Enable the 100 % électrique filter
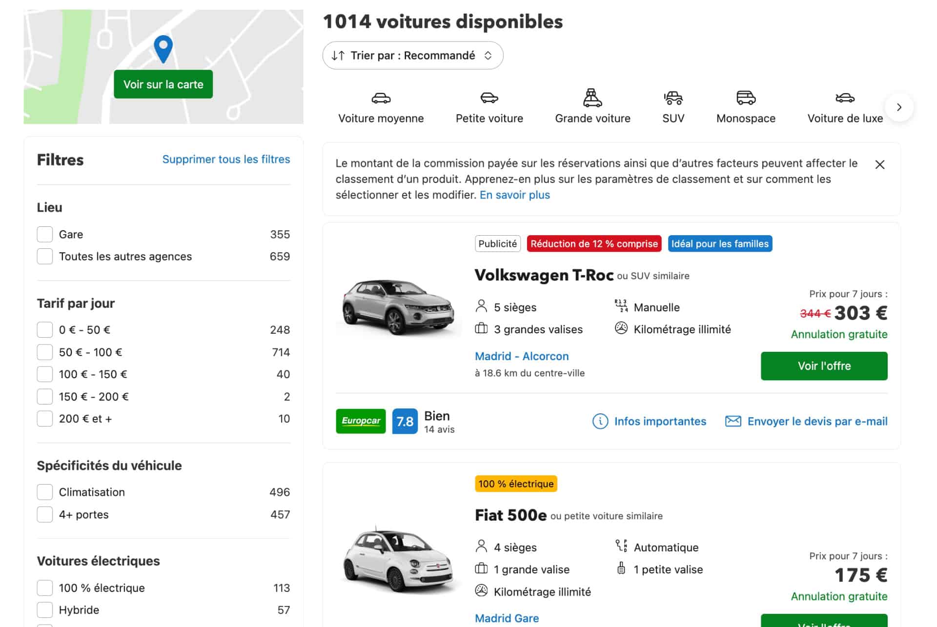The width and height of the screenshot is (937, 627). (44, 587)
